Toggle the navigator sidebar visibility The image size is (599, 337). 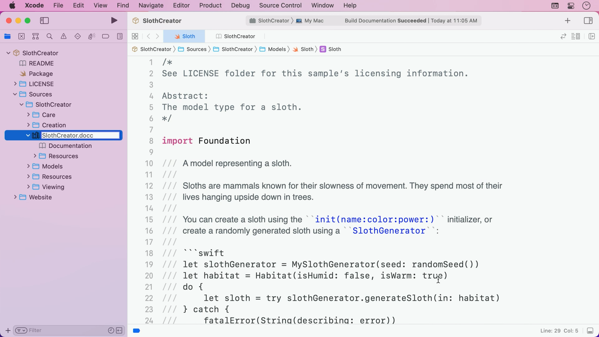[45, 21]
